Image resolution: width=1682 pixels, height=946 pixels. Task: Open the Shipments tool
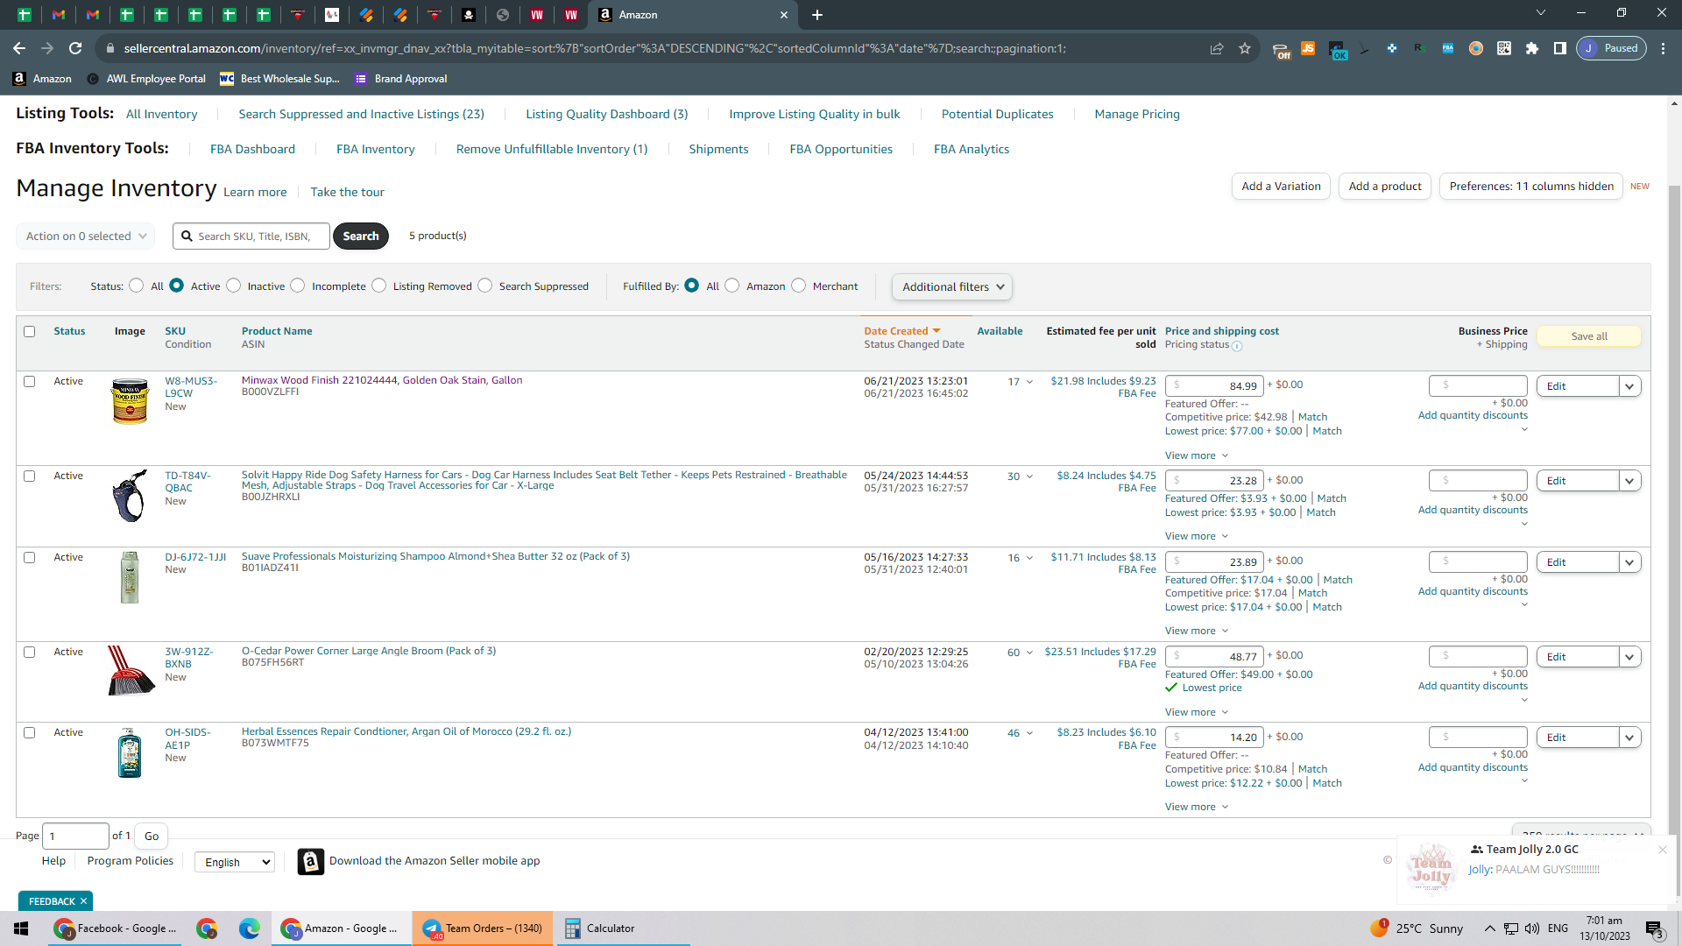[719, 150]
